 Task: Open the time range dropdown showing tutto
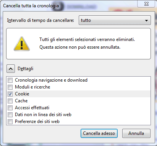pyautogui.click(x=115, y=20)
